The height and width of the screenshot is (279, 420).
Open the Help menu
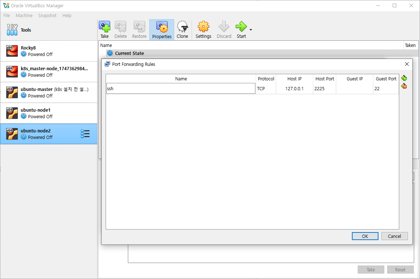click(x=67, y=16)
